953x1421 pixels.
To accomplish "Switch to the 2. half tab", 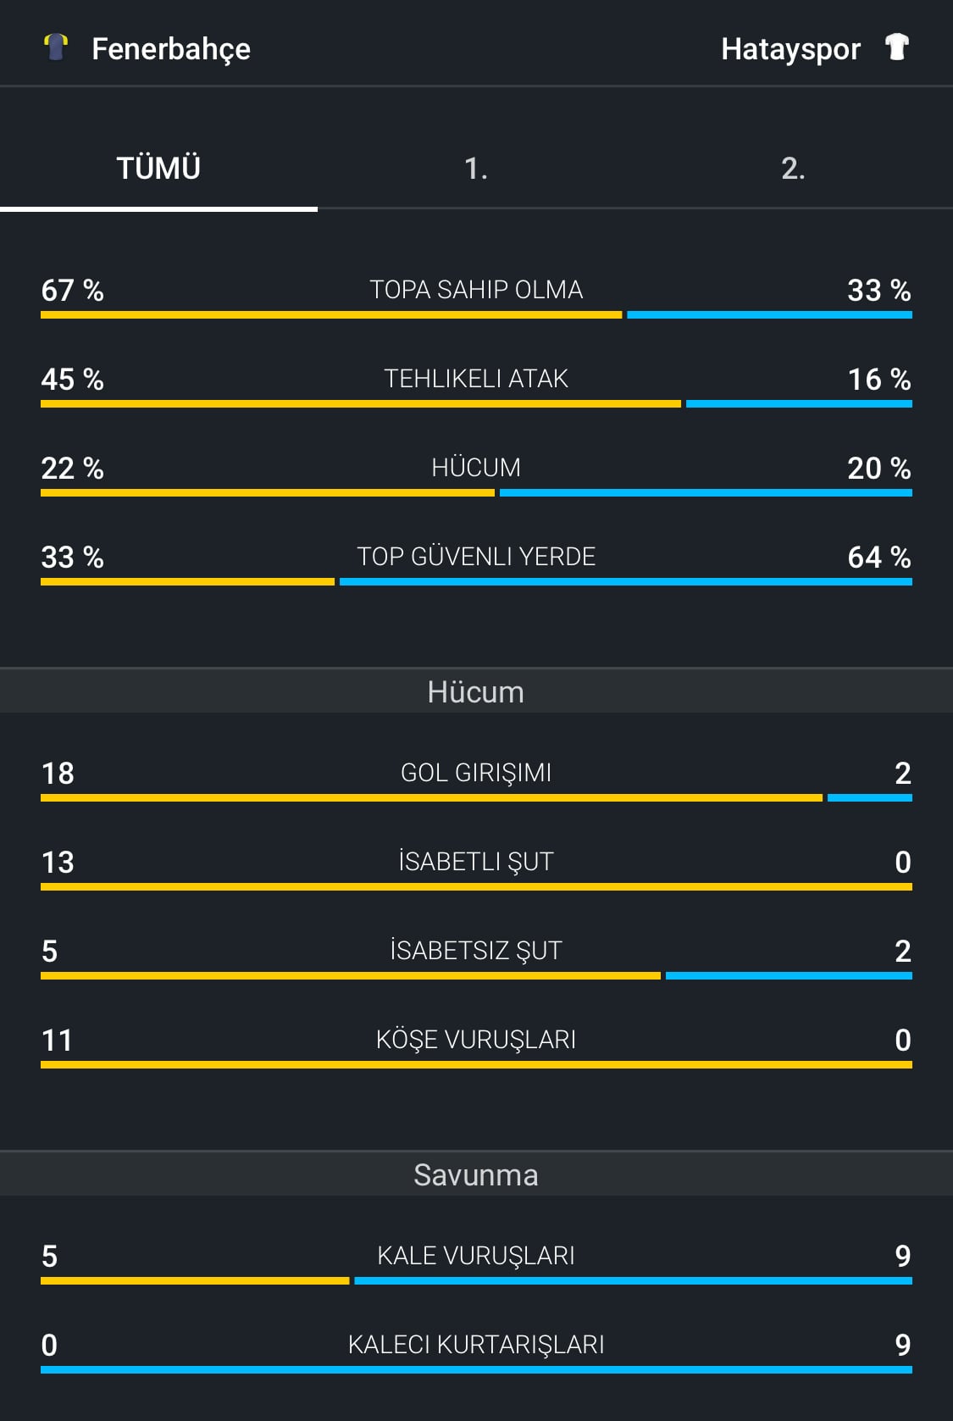I will point(794,168).
